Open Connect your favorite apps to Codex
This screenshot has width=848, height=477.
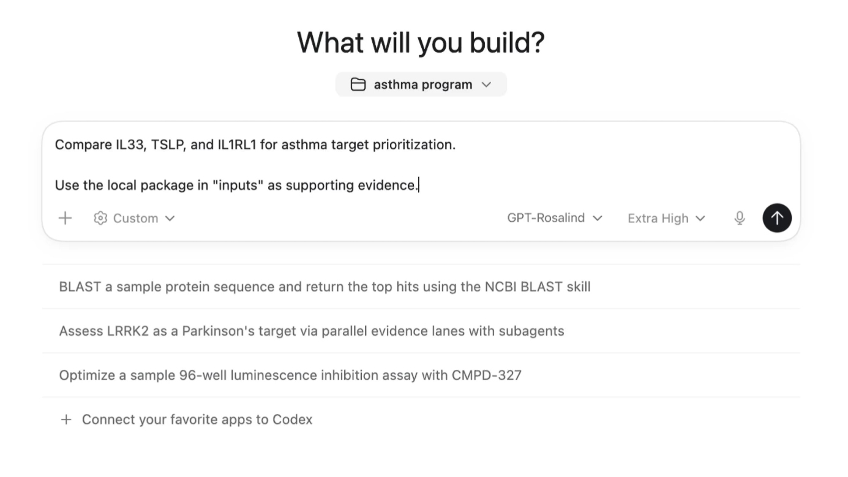pyautogui.click(x=197, y=419)
